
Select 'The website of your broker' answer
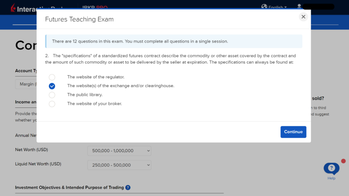tap(52, 103)
